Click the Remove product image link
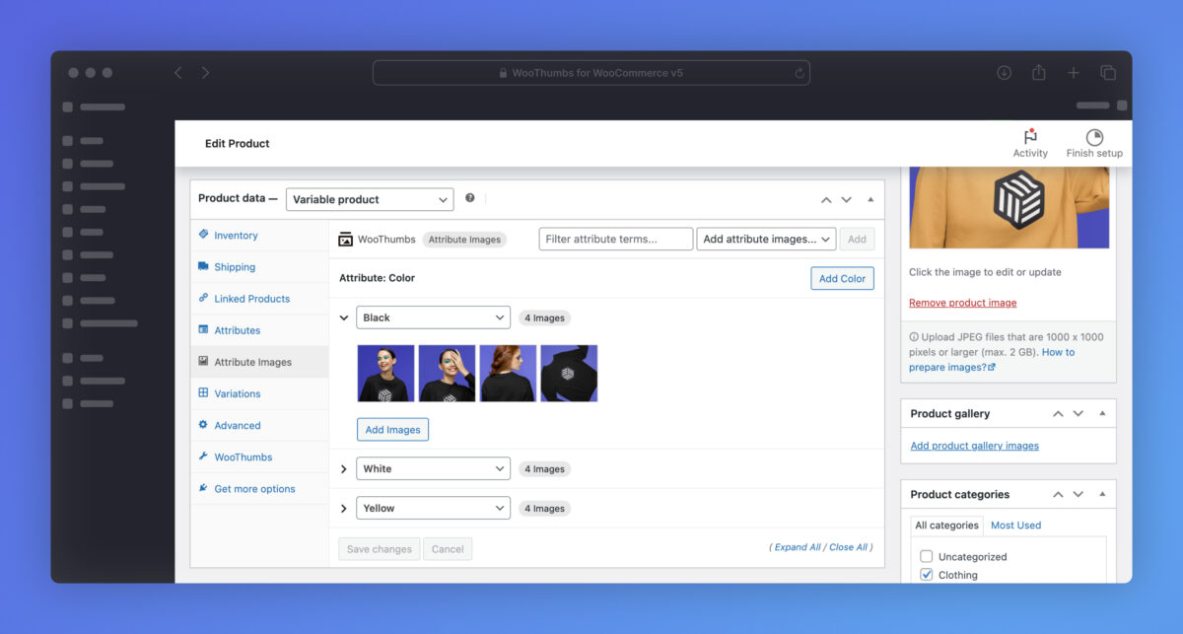1183x634 pixels. pos(962,303)
